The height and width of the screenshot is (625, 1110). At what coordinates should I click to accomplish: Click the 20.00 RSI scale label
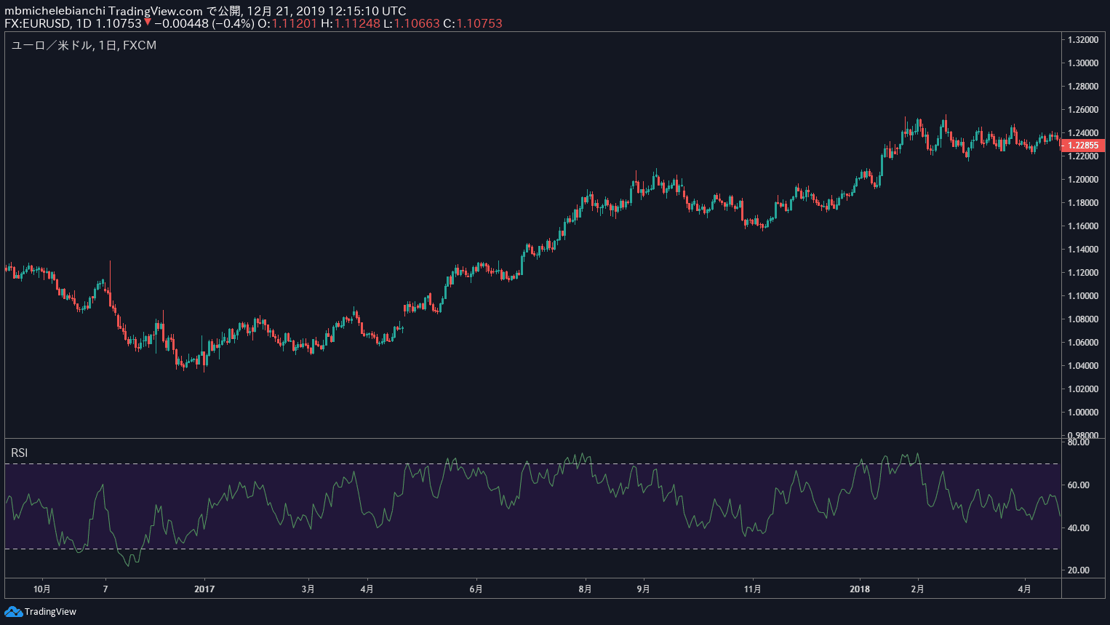(x=1078, y=570)
